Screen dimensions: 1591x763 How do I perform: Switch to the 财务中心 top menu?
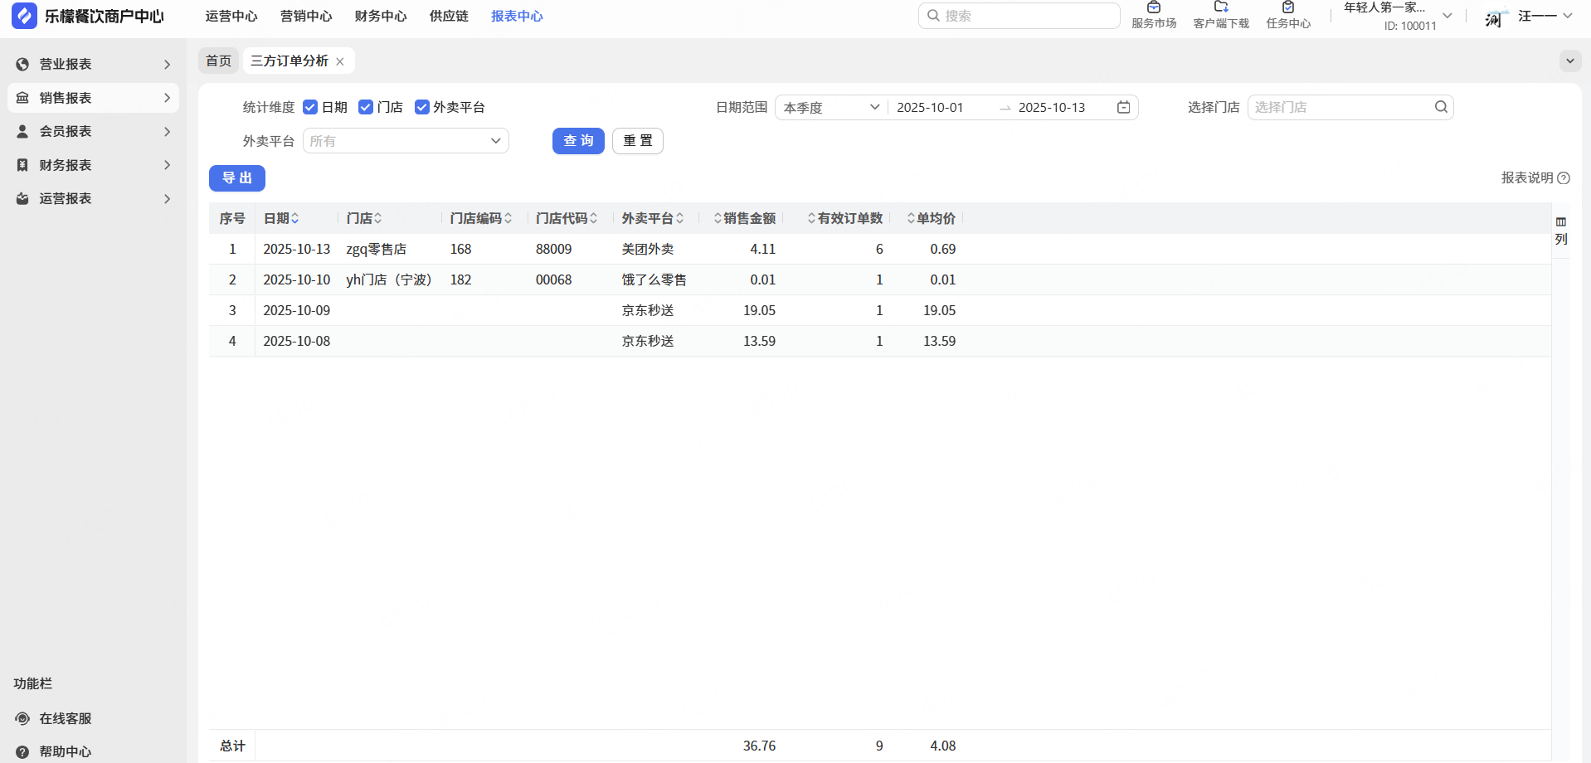click(x=380, y=17)
